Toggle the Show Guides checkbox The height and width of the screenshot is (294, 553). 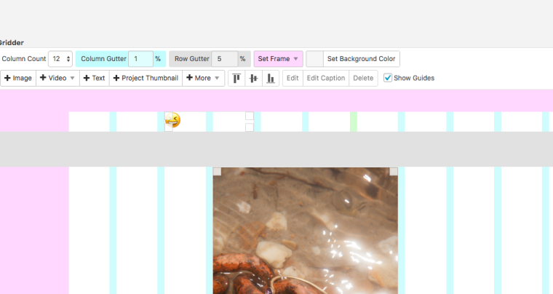click(388, 78)
